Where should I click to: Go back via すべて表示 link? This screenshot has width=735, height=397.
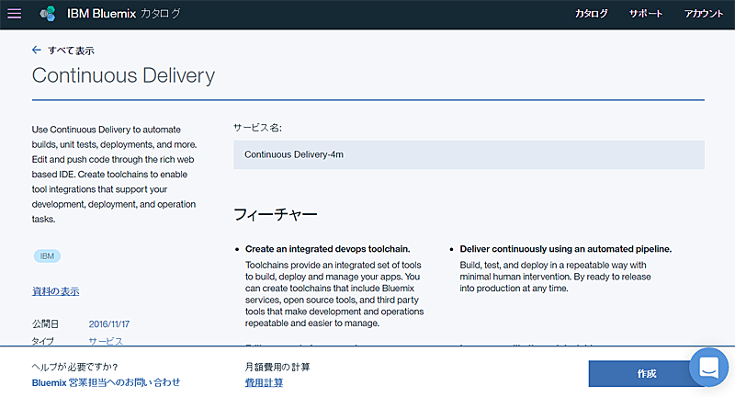[71, 51]
